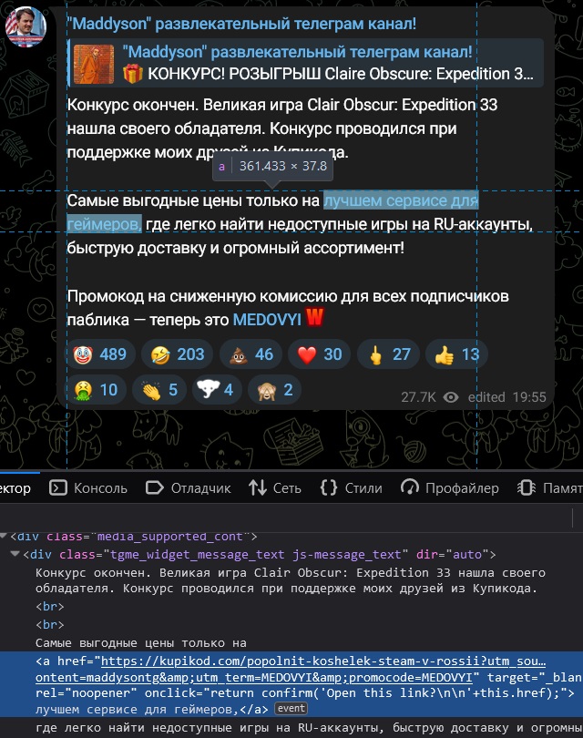Select 'Самые выгодные цены только на' text node
Viewport: 583px width, 738px height.
140,643
